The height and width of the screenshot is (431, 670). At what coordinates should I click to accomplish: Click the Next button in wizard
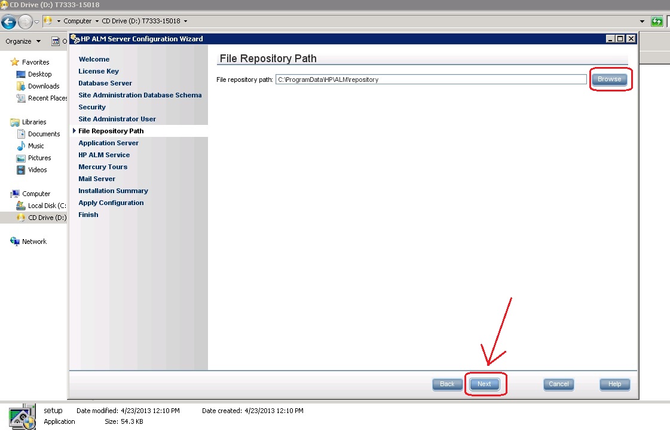(x=484, y=384)
